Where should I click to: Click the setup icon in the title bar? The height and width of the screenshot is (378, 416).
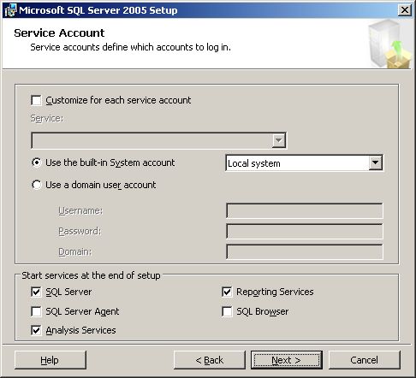pyautogui.click(x=10, y=10)
